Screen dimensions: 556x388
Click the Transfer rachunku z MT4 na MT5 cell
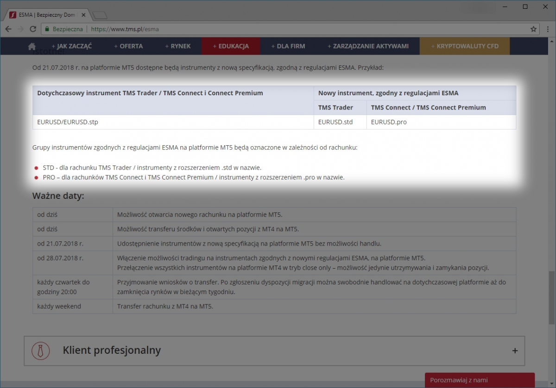click(315, 306)
